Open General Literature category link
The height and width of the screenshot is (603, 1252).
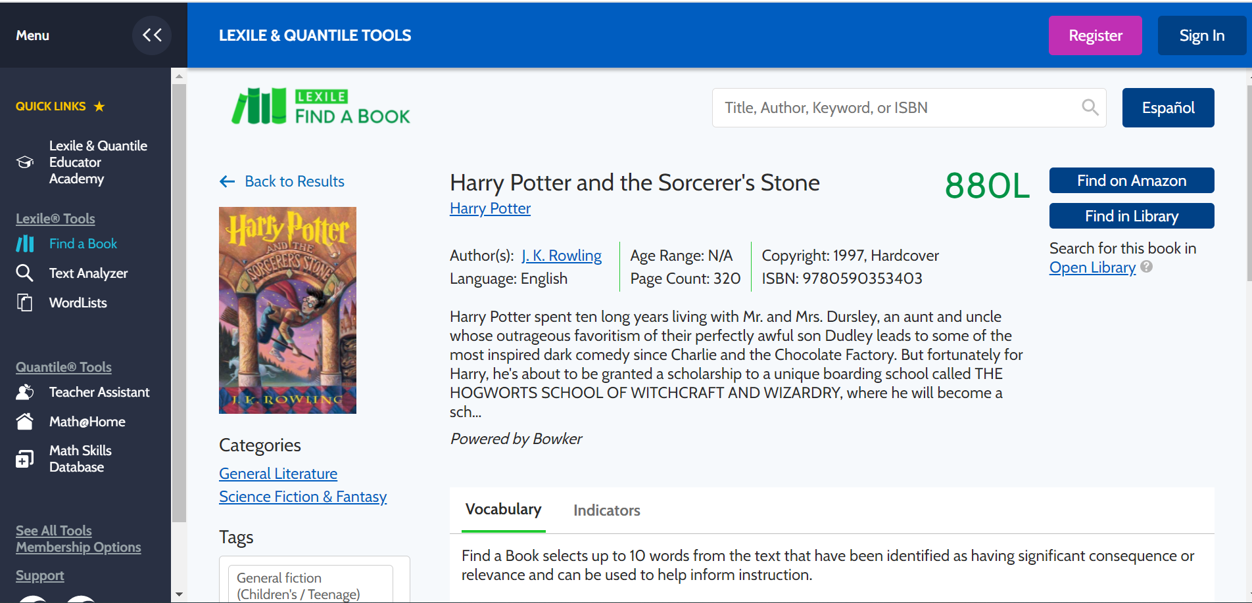pyautogui.click(x=278, y=474)
